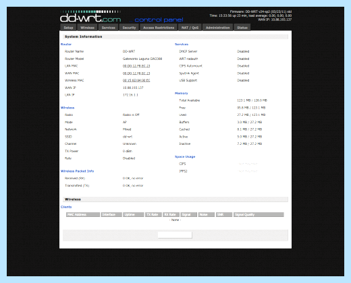Click the Cached memory value
Viewport: 351px width, 283px height.
pyautogui.click(x=249, y=129)
